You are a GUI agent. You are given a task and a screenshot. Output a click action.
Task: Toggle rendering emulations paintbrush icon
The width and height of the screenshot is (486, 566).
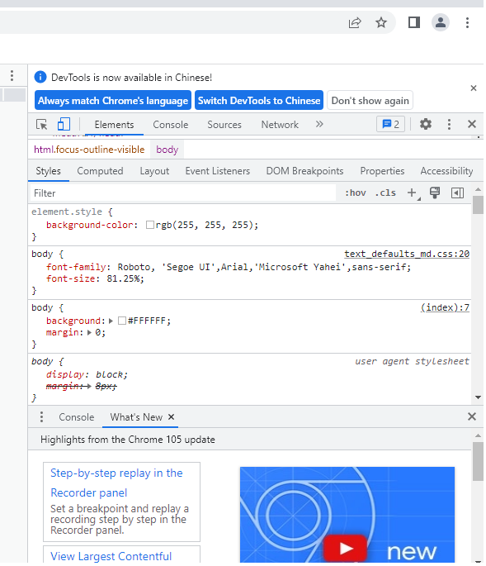pos(435,193)
